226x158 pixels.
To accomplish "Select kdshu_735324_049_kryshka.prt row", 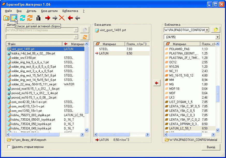I will click(45, 128).
